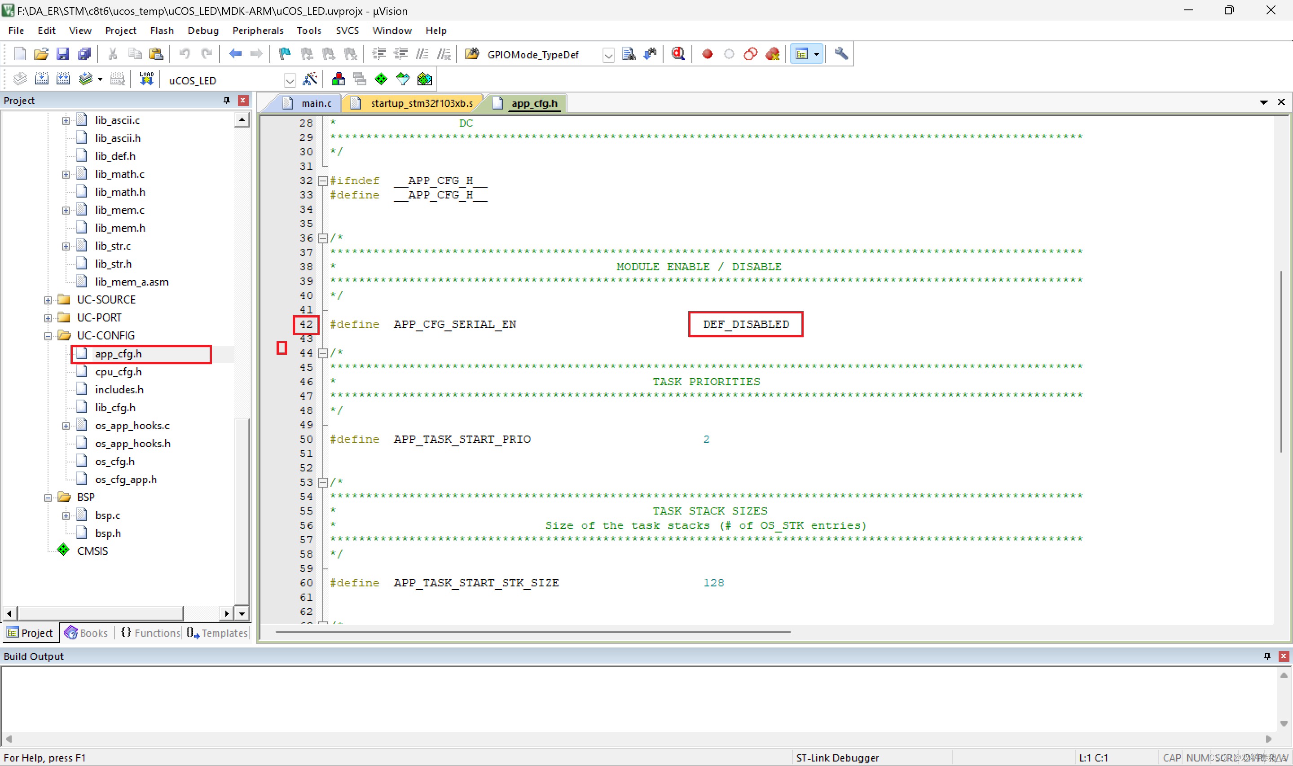Start debug session with magnifier icon
1293x766 pixels.
(x=678, y=54)
